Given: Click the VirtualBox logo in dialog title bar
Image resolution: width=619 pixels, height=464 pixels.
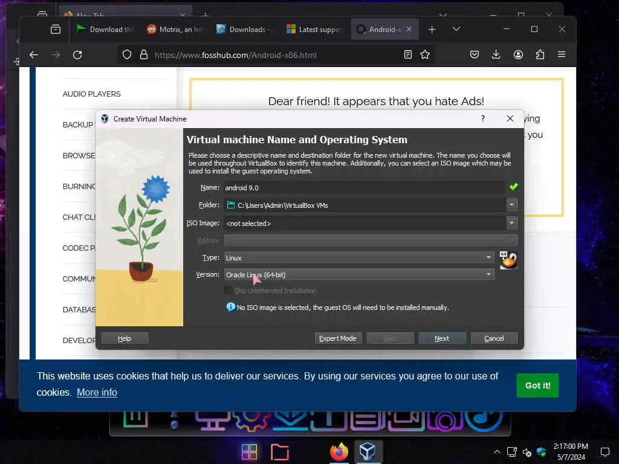Looking at the screenshot, I should tap(105, 119).
